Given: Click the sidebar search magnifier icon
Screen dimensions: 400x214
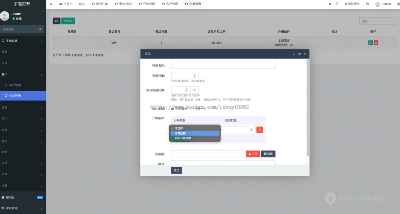Looking at the screenshot, I should click(40, 29).
